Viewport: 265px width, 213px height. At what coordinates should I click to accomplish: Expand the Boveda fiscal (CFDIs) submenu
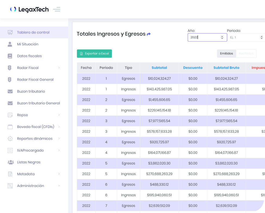coord(59,127)
